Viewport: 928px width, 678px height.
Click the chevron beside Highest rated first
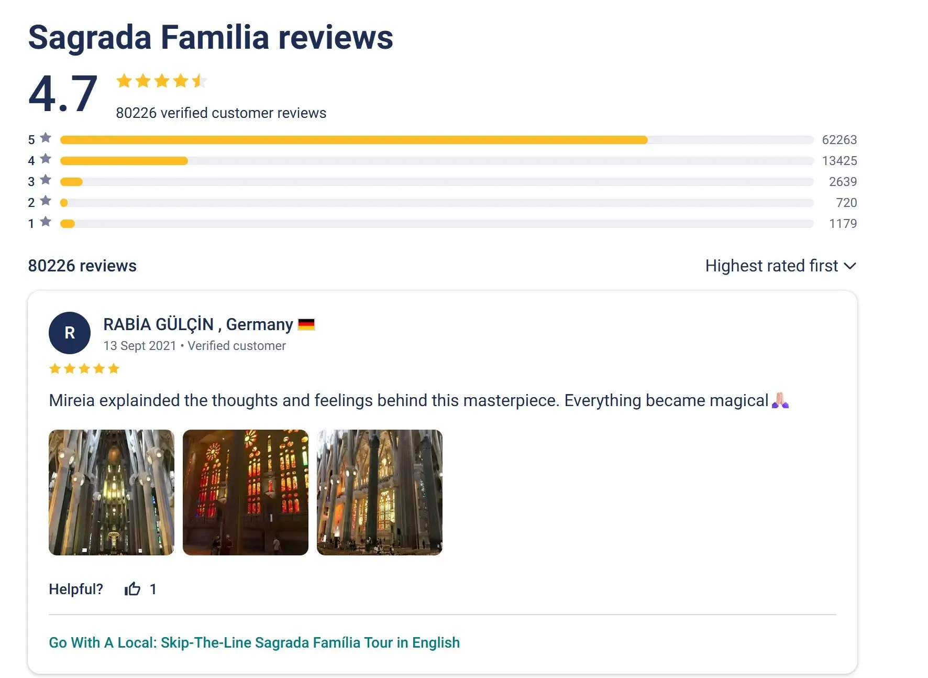pyautogui.click(x=850, y=266)
